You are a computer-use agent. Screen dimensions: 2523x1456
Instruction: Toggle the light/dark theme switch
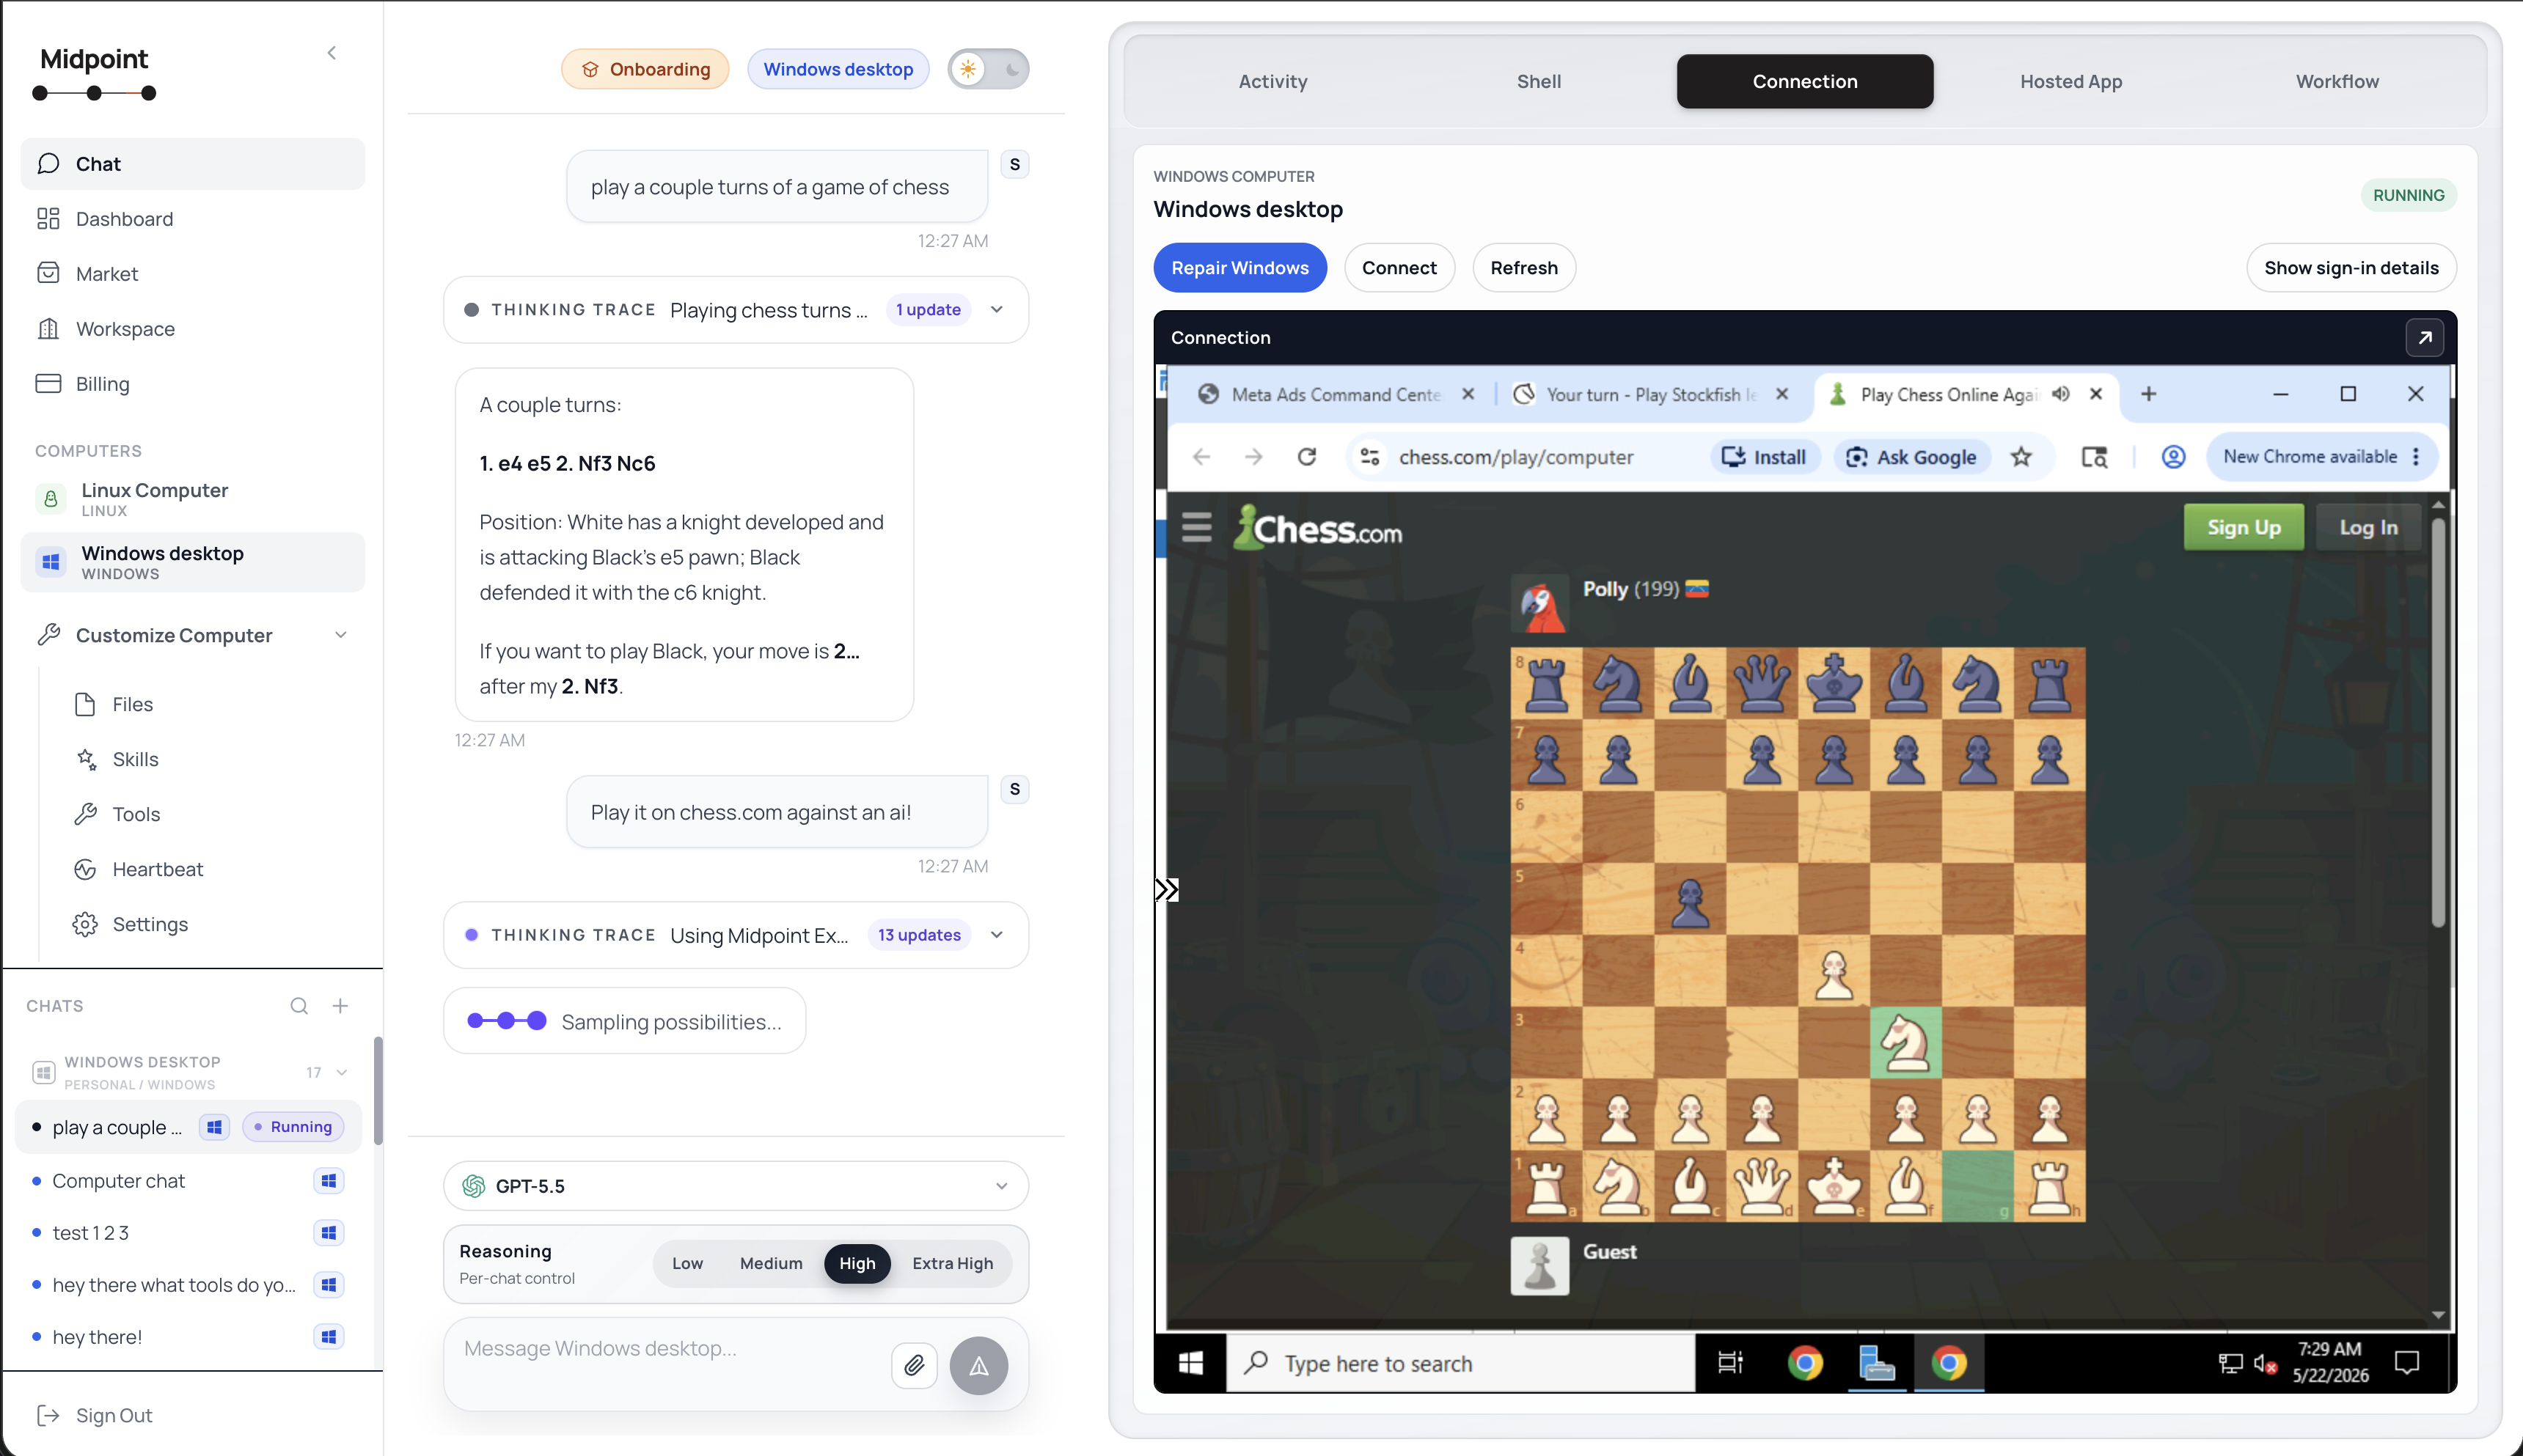pos(989,69)
